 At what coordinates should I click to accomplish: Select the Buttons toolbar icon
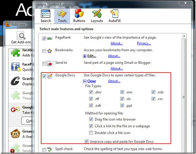click(x=79, y=14)
